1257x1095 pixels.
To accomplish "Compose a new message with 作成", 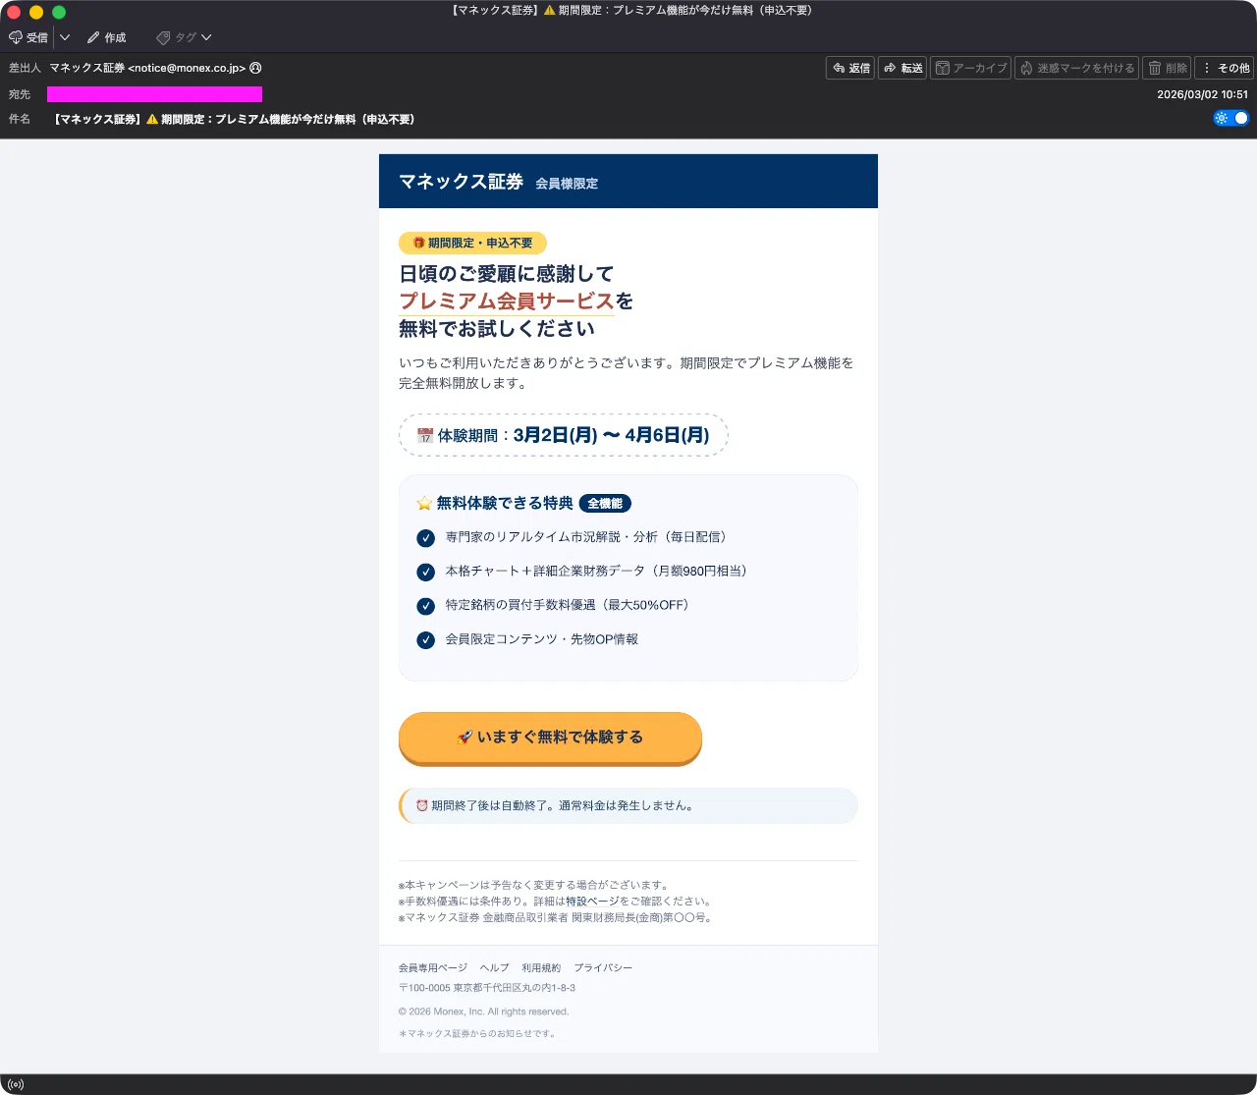I will pos(107,37).
